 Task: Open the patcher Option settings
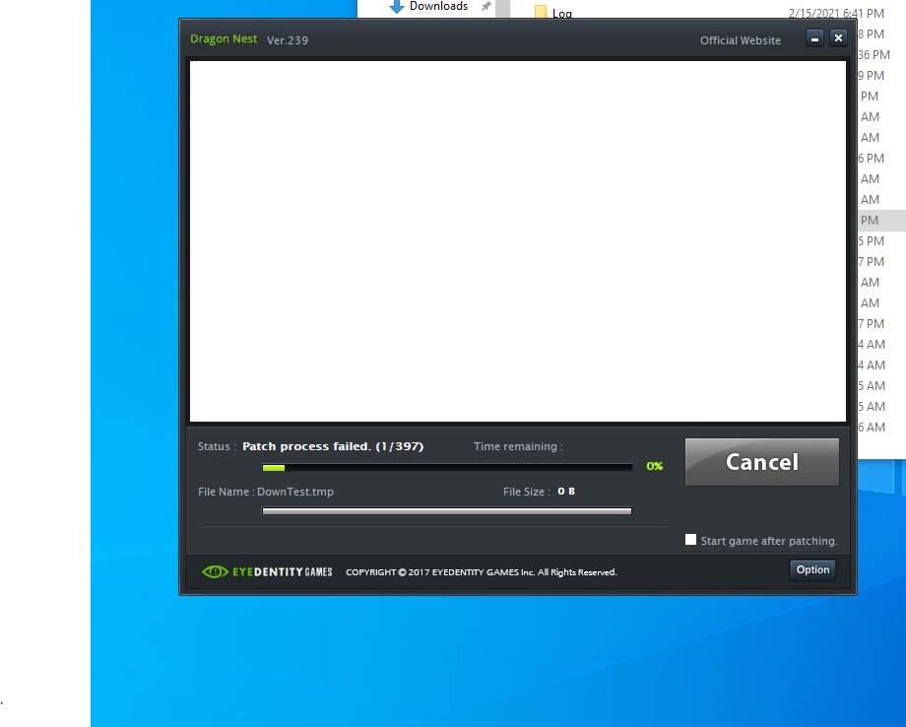(x=812, y=569)
